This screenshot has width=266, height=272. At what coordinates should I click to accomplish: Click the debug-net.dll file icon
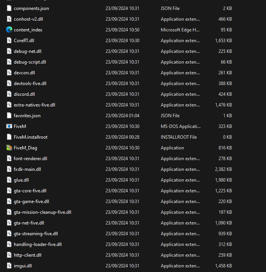click(9, 51)
